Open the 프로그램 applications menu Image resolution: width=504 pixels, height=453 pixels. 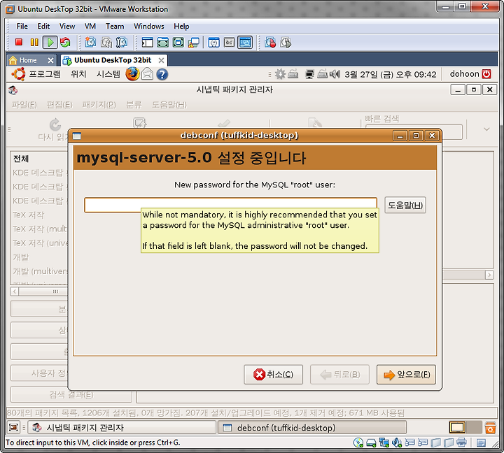point(45,74)
